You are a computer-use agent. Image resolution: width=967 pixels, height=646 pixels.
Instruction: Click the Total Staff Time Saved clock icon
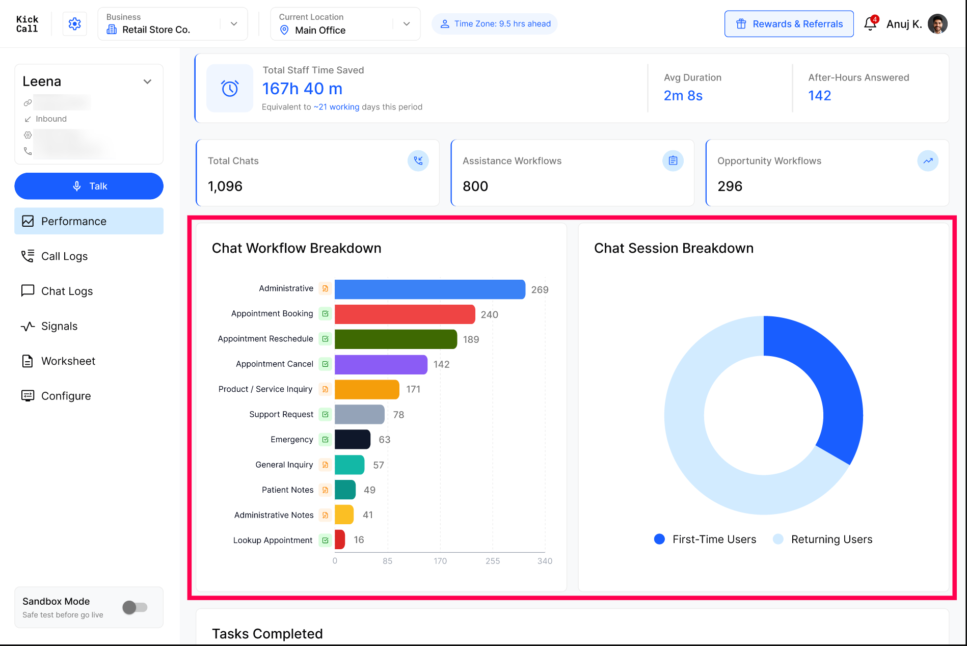point(230,89)
